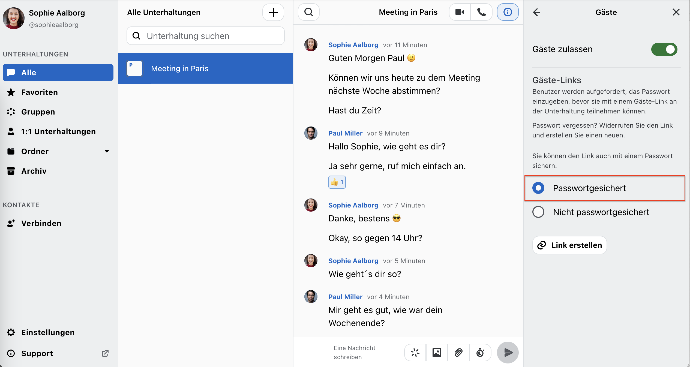Select Nicht passwortgesichert radio option

pos(538,212)
